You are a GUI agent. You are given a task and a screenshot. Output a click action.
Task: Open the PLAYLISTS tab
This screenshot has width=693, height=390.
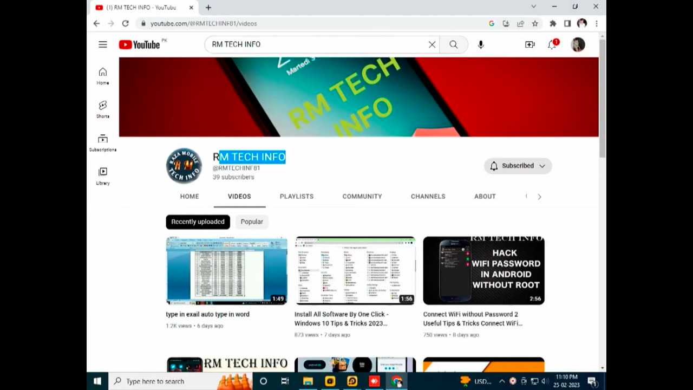[297, 196]
